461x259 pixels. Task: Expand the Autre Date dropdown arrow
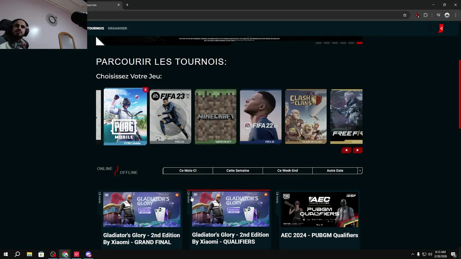tap(360, 171)
